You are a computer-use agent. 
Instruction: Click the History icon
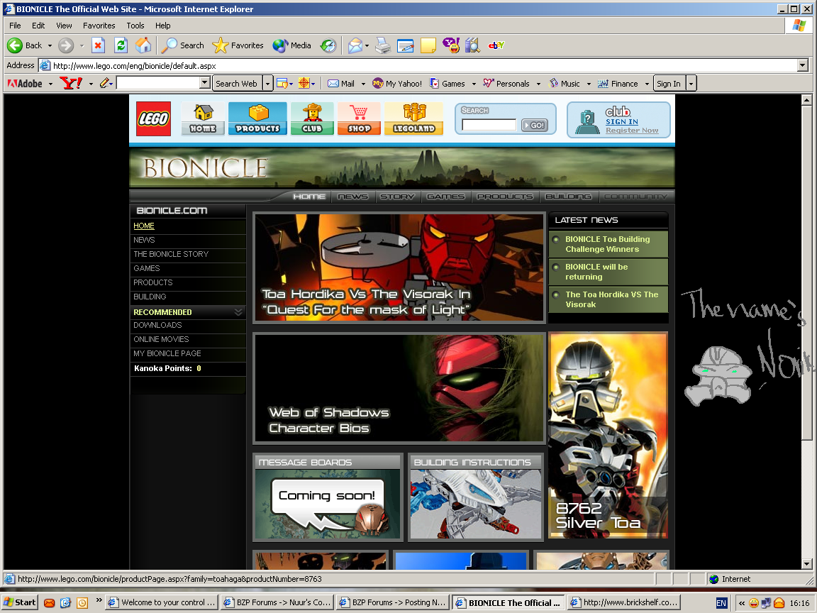click(328, 45)
